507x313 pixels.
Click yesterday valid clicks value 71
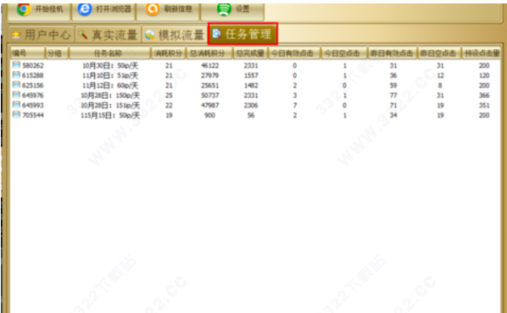(393, 106)
